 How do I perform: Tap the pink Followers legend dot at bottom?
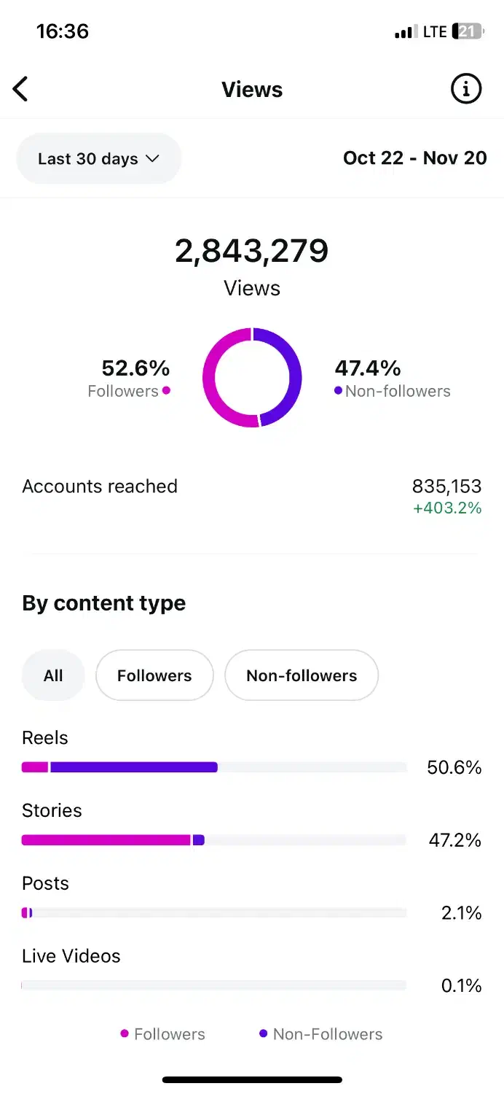125,1033
